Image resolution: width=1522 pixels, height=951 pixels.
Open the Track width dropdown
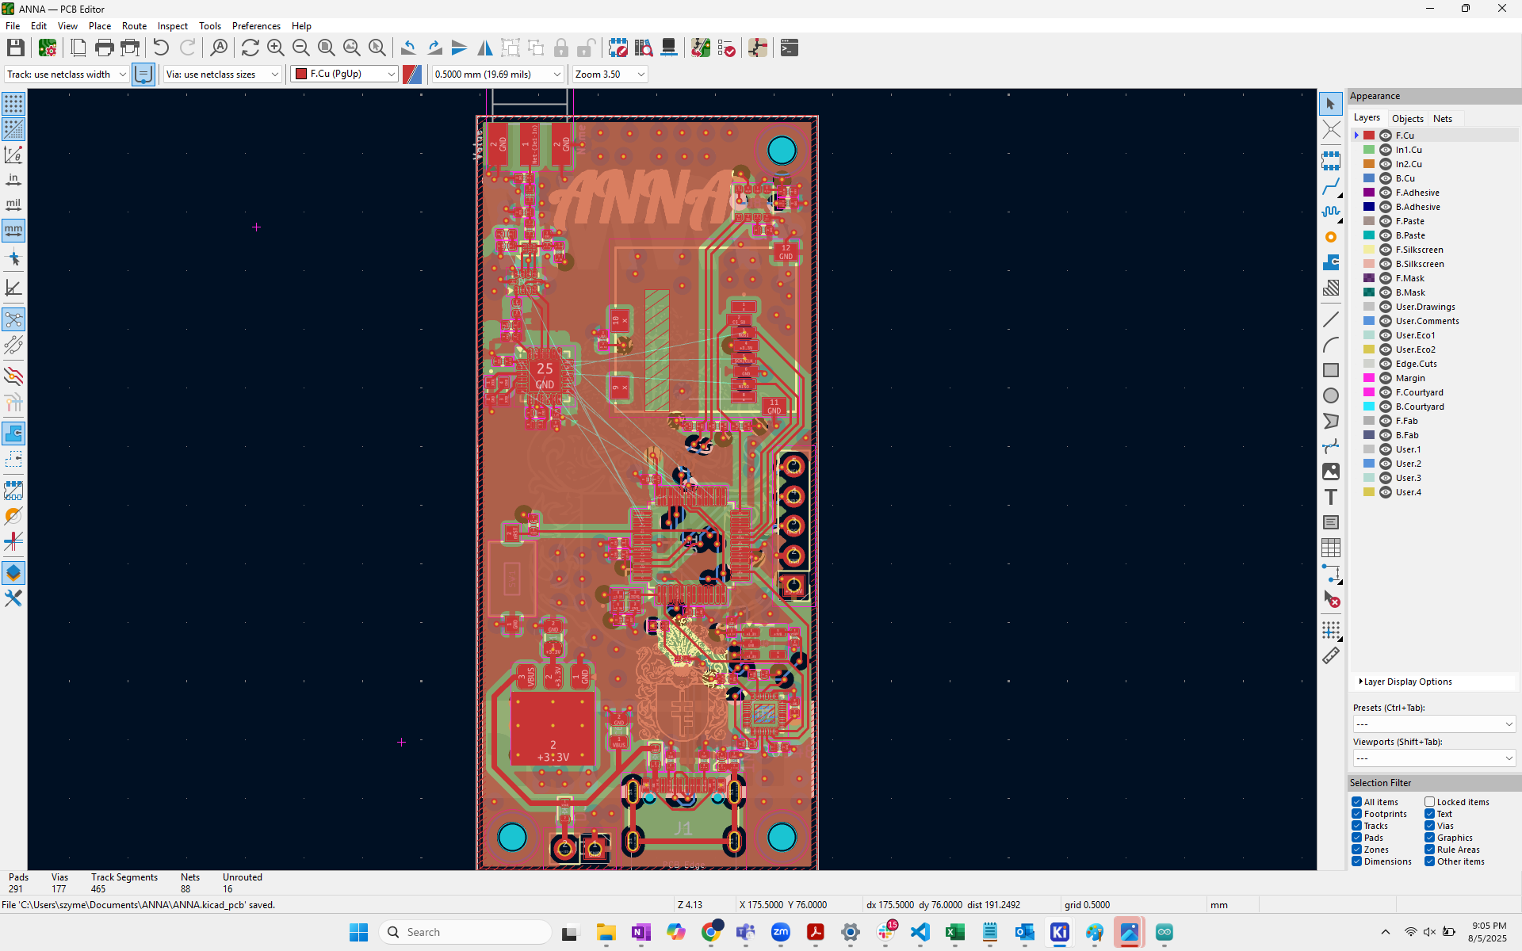[67, 74]
